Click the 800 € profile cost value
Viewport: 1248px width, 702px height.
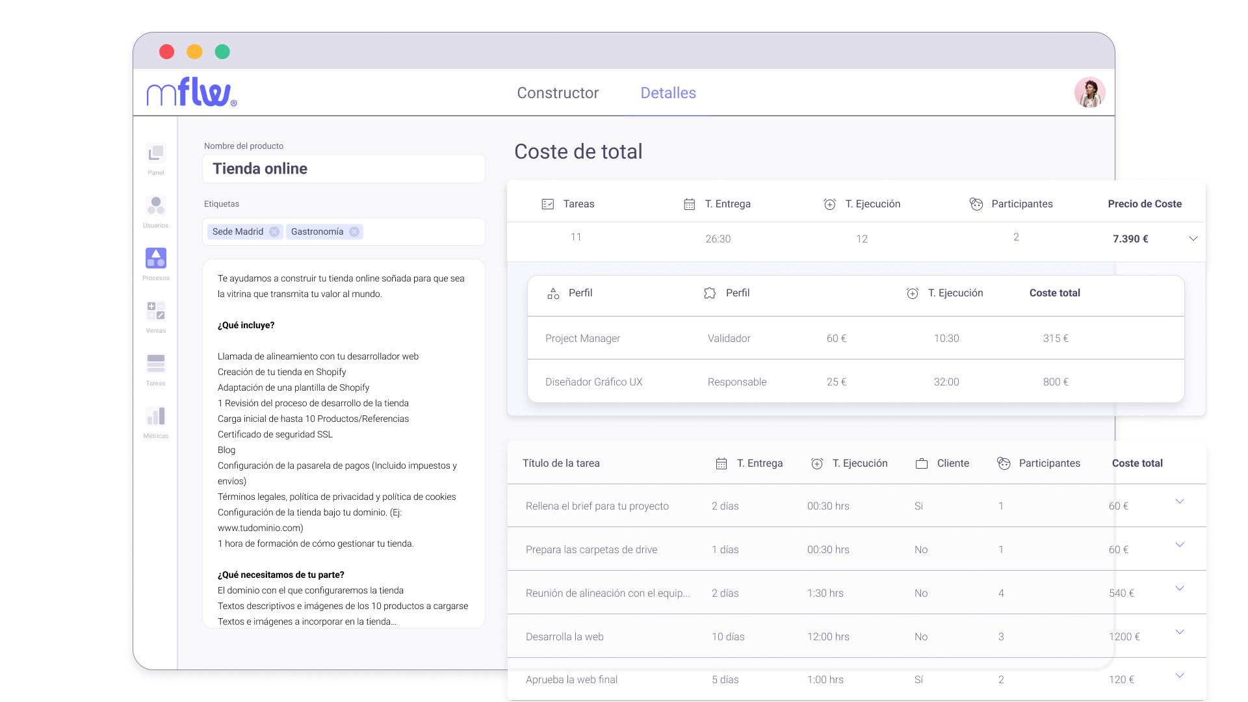pos(1056,382)
